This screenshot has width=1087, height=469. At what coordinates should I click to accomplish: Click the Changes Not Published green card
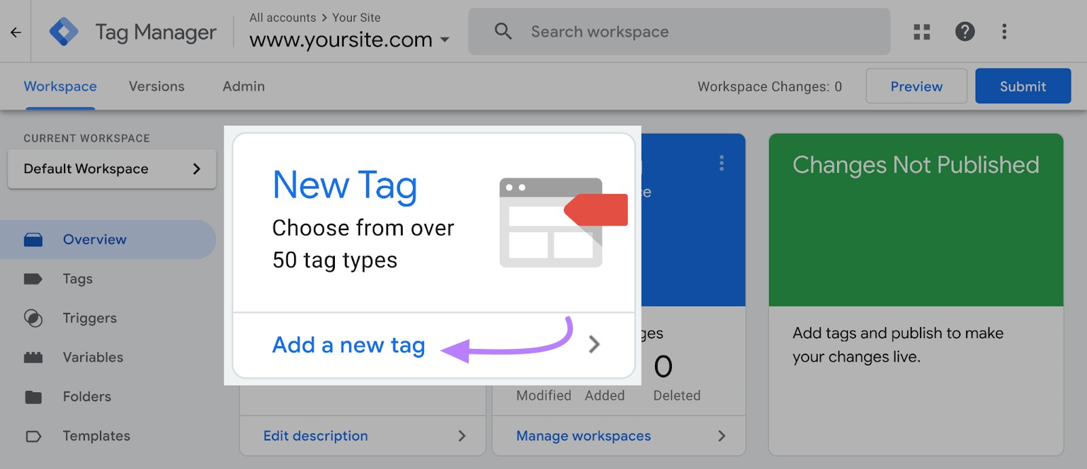click(916, 220)
